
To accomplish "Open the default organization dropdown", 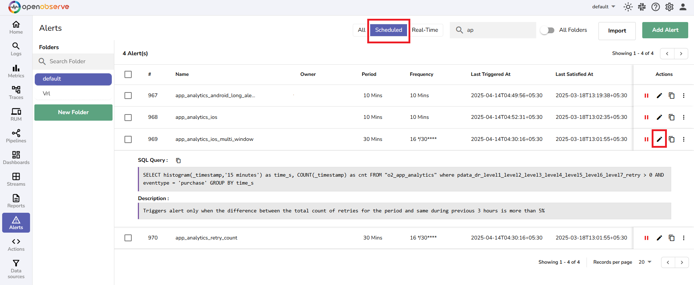I will pyautogui.click(x=604, y=7).
